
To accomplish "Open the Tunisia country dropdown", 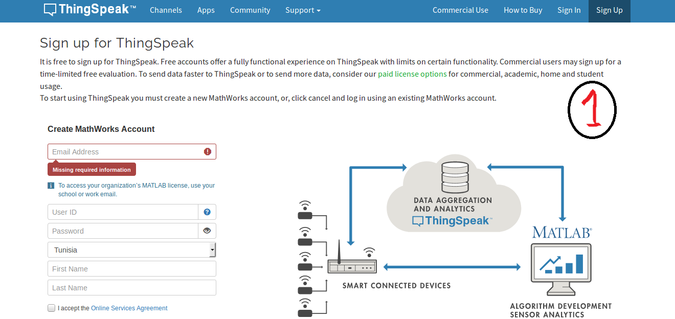I will pos(132,250).
